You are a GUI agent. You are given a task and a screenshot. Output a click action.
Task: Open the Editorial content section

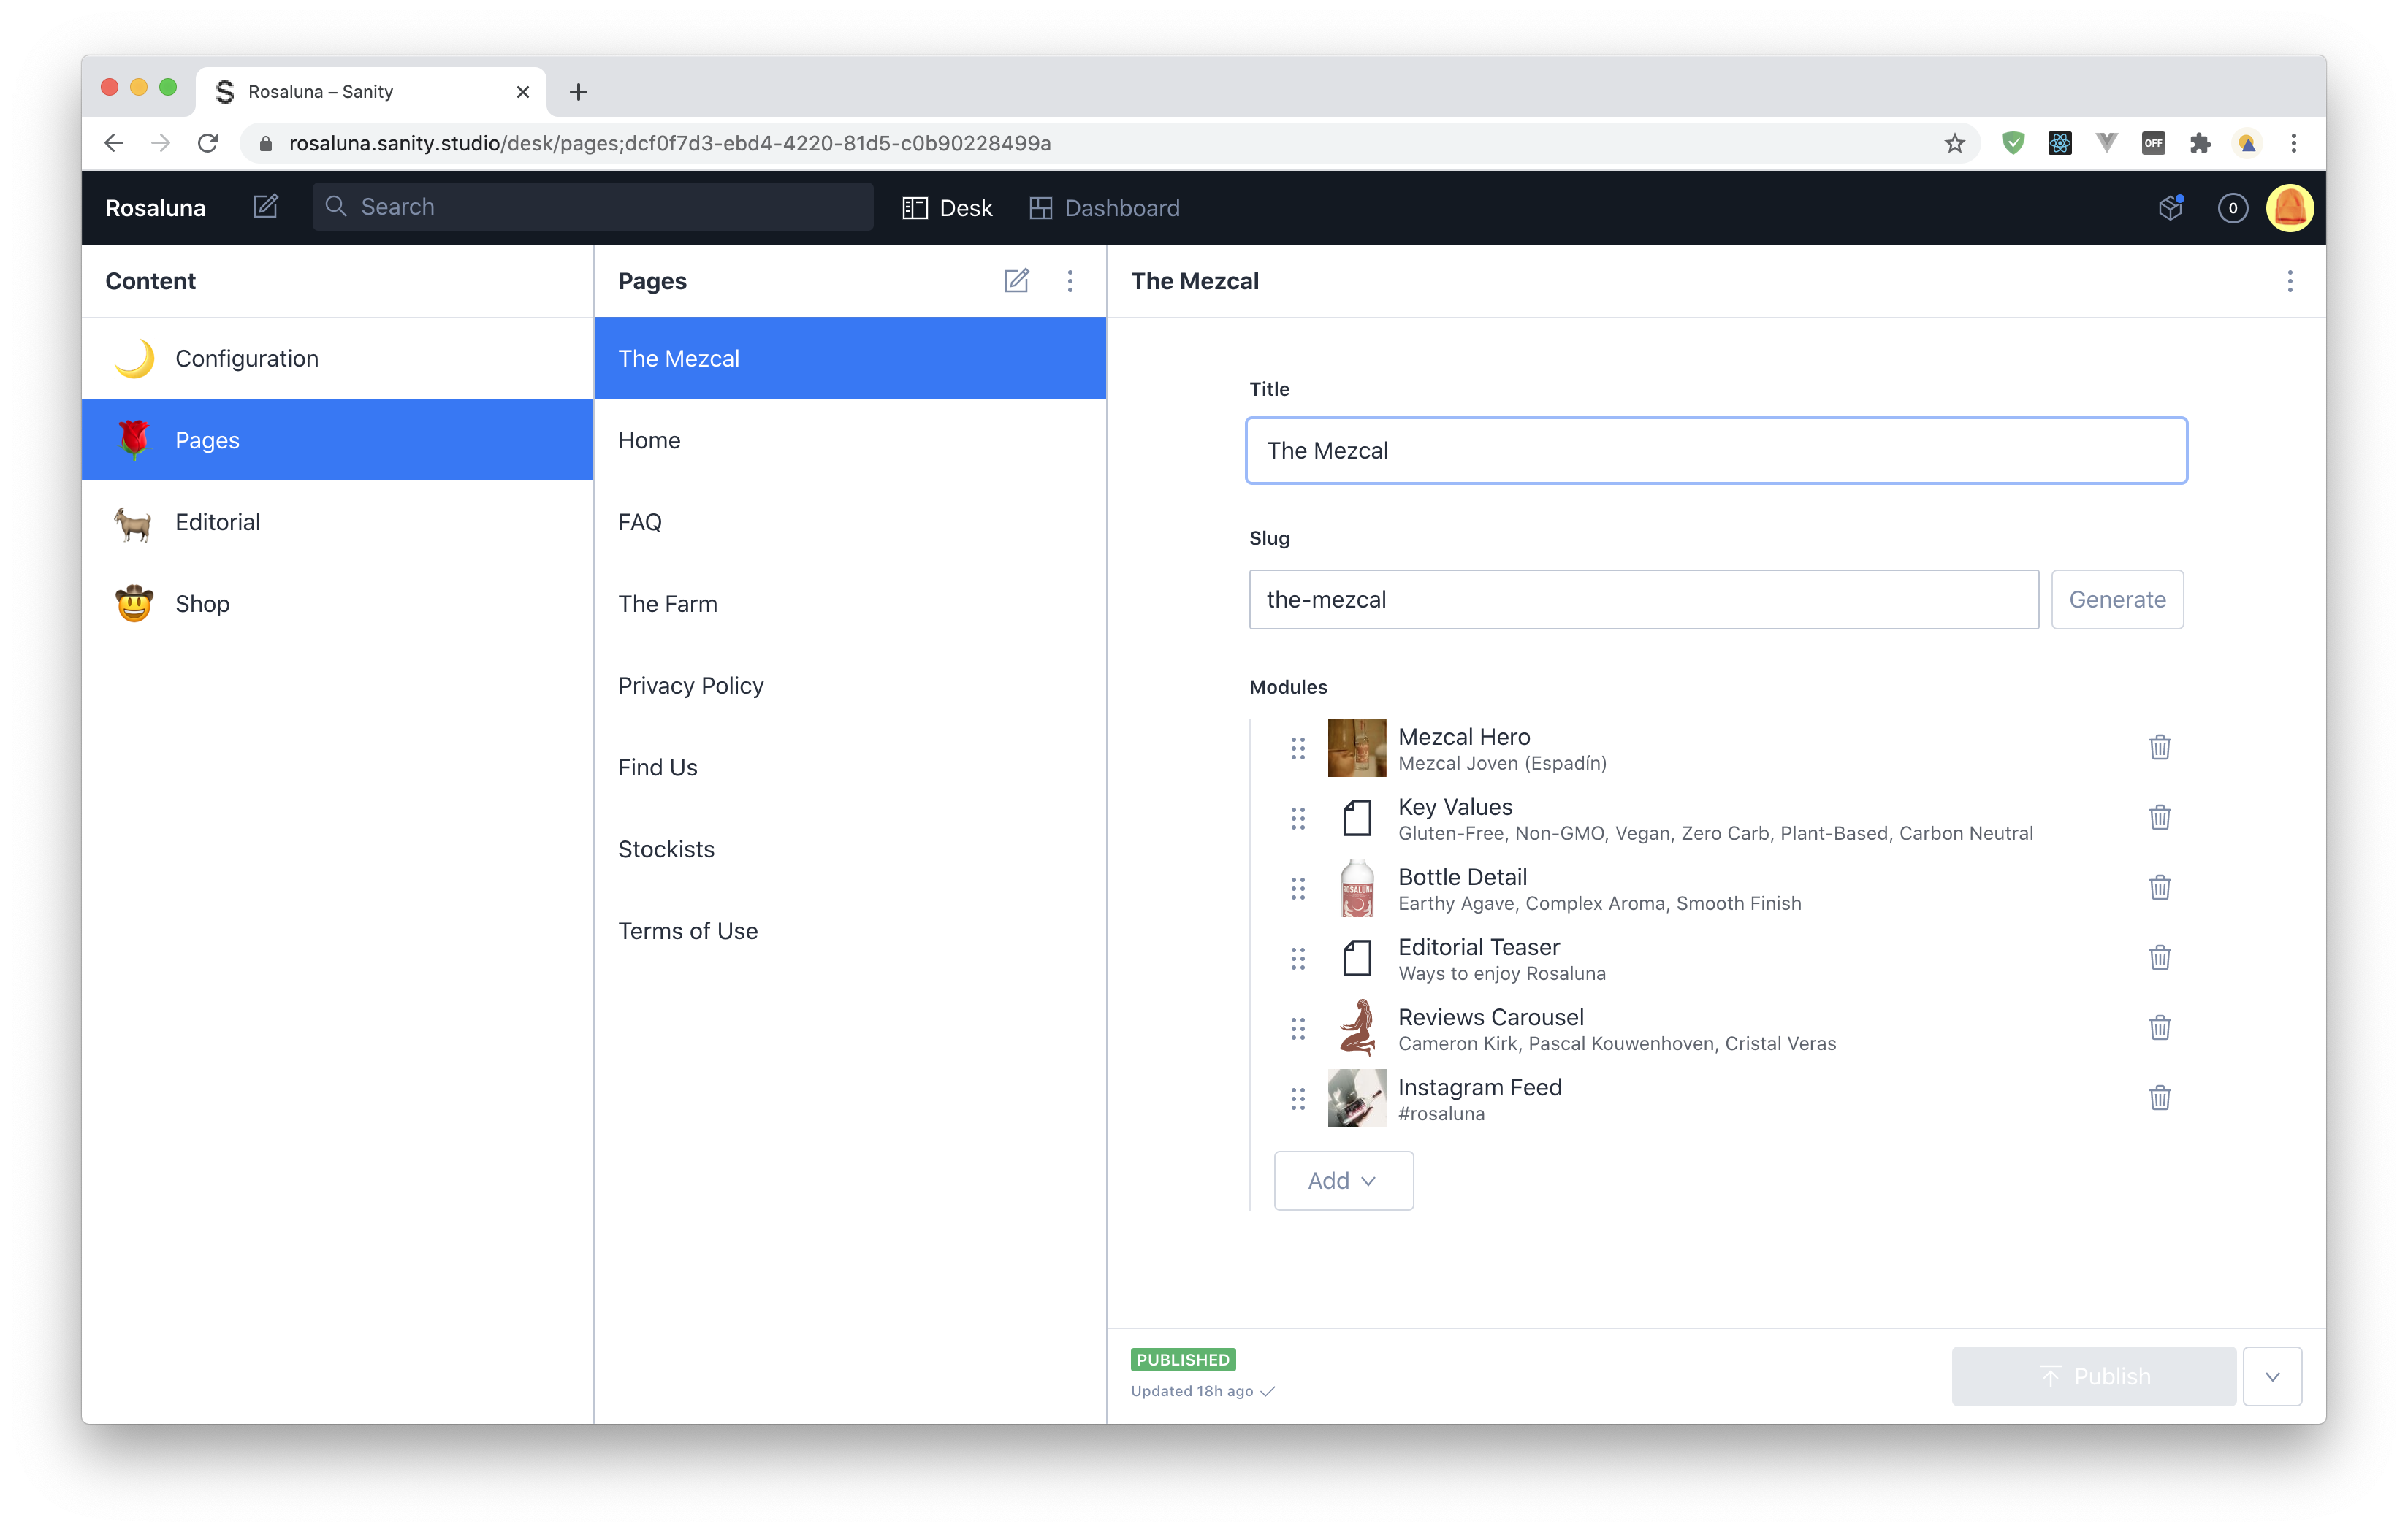coord(217,521)
